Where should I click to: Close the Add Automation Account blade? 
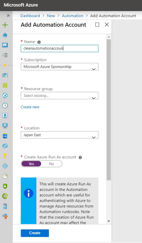tap(107, 24)
